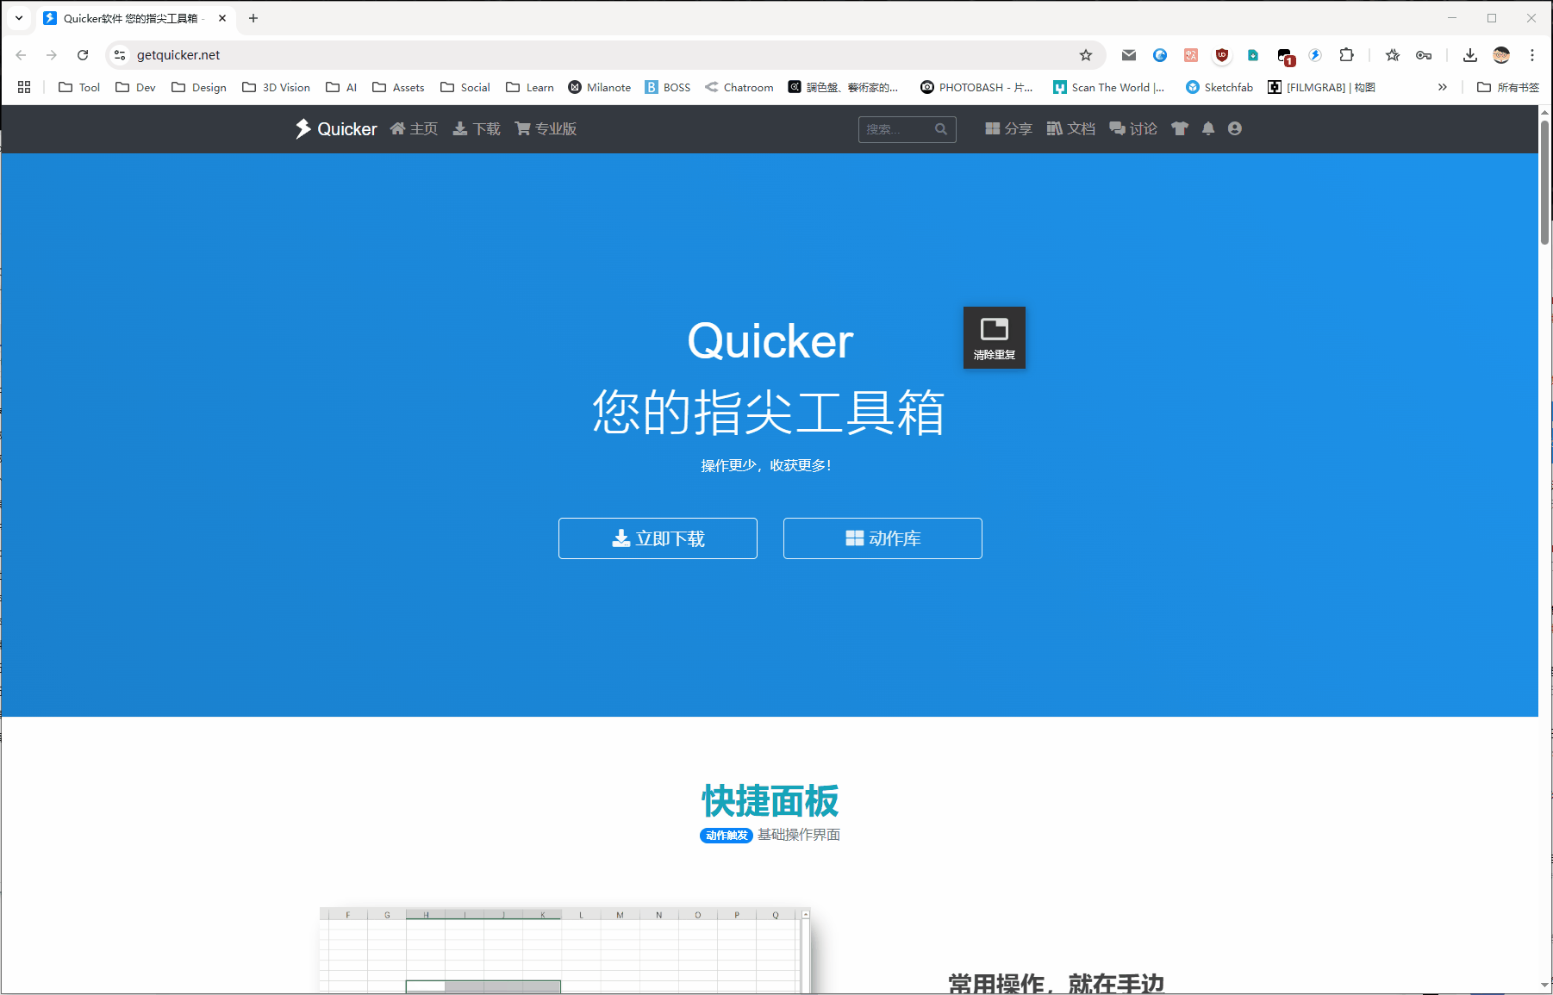Expand the Assets bookmarks folder
The height and width of the screenshot is (995, 1553).
398,87
